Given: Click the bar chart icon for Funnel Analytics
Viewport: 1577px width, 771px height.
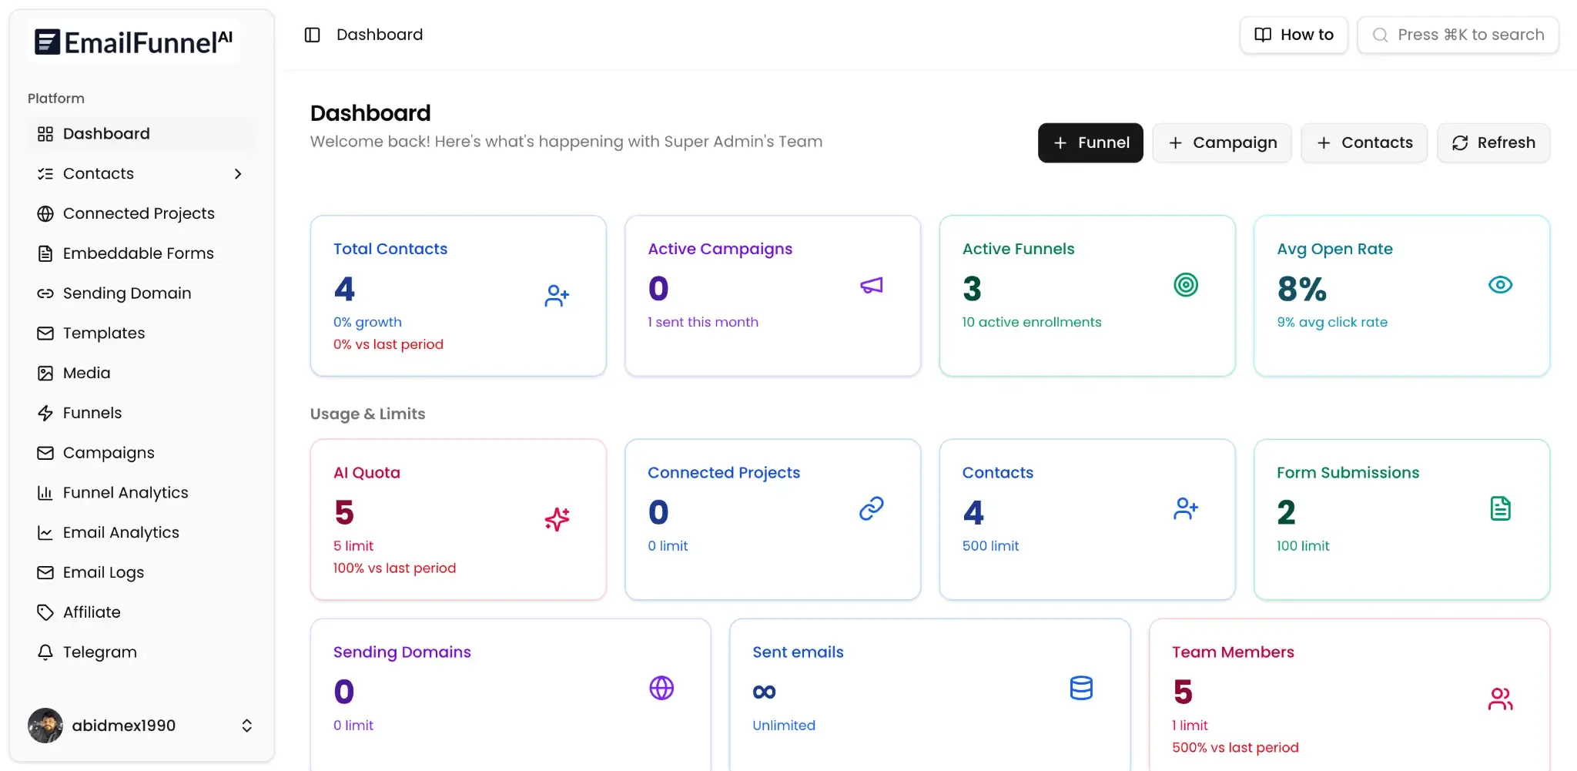Looking at the screenshot, I should click(x=45, y=493).
